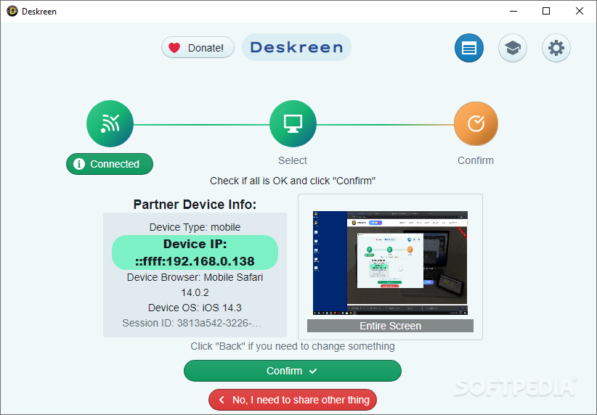
Task: Open the tutorial graduation cap icon
Action: 513,48
